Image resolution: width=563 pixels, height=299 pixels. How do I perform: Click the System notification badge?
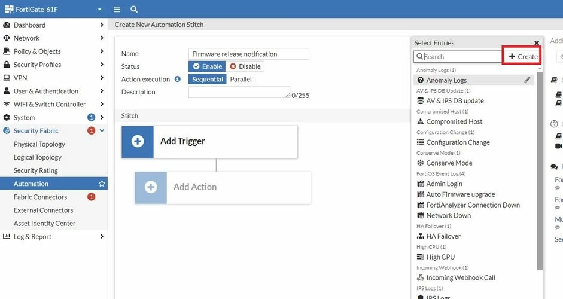[91, 117]
